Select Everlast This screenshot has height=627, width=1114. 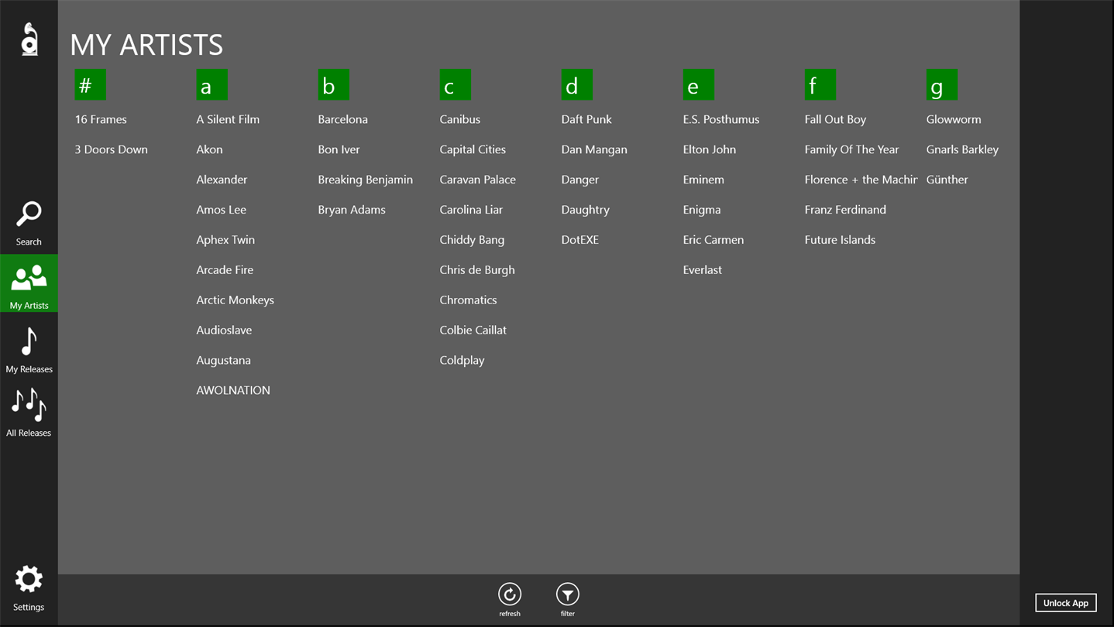702,270
